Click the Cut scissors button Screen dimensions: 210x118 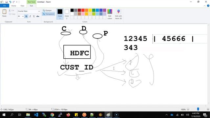[x=12, y=10]
